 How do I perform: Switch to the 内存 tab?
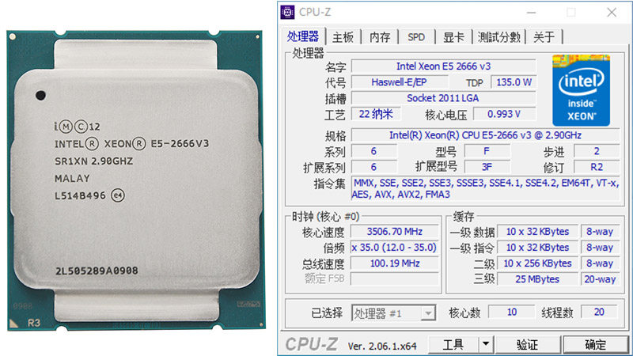tap(380, 37)
